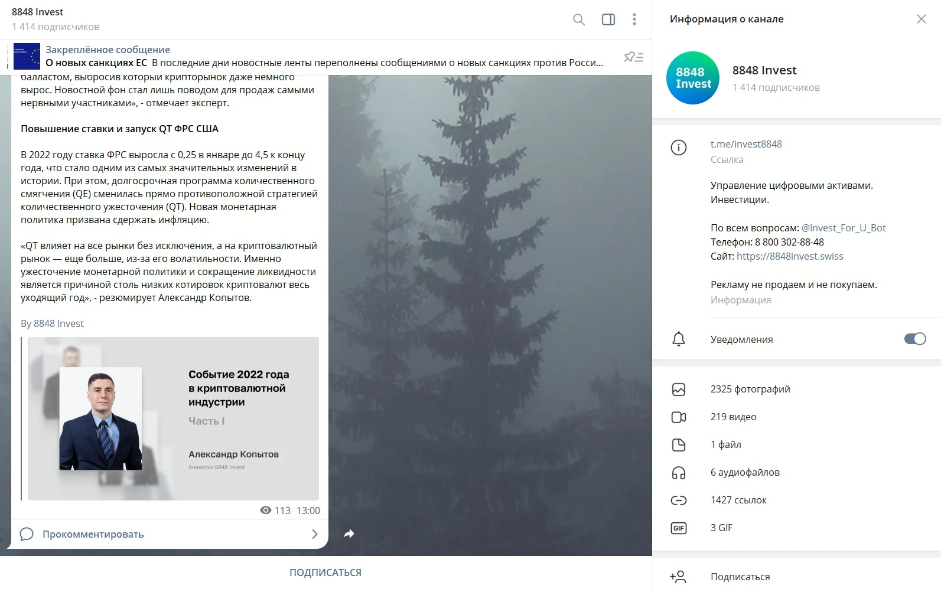Image resolution: width=941 pixels, height=589 pixels.
Task: Open the 2325 photos media section
Action: click(796, 390)
